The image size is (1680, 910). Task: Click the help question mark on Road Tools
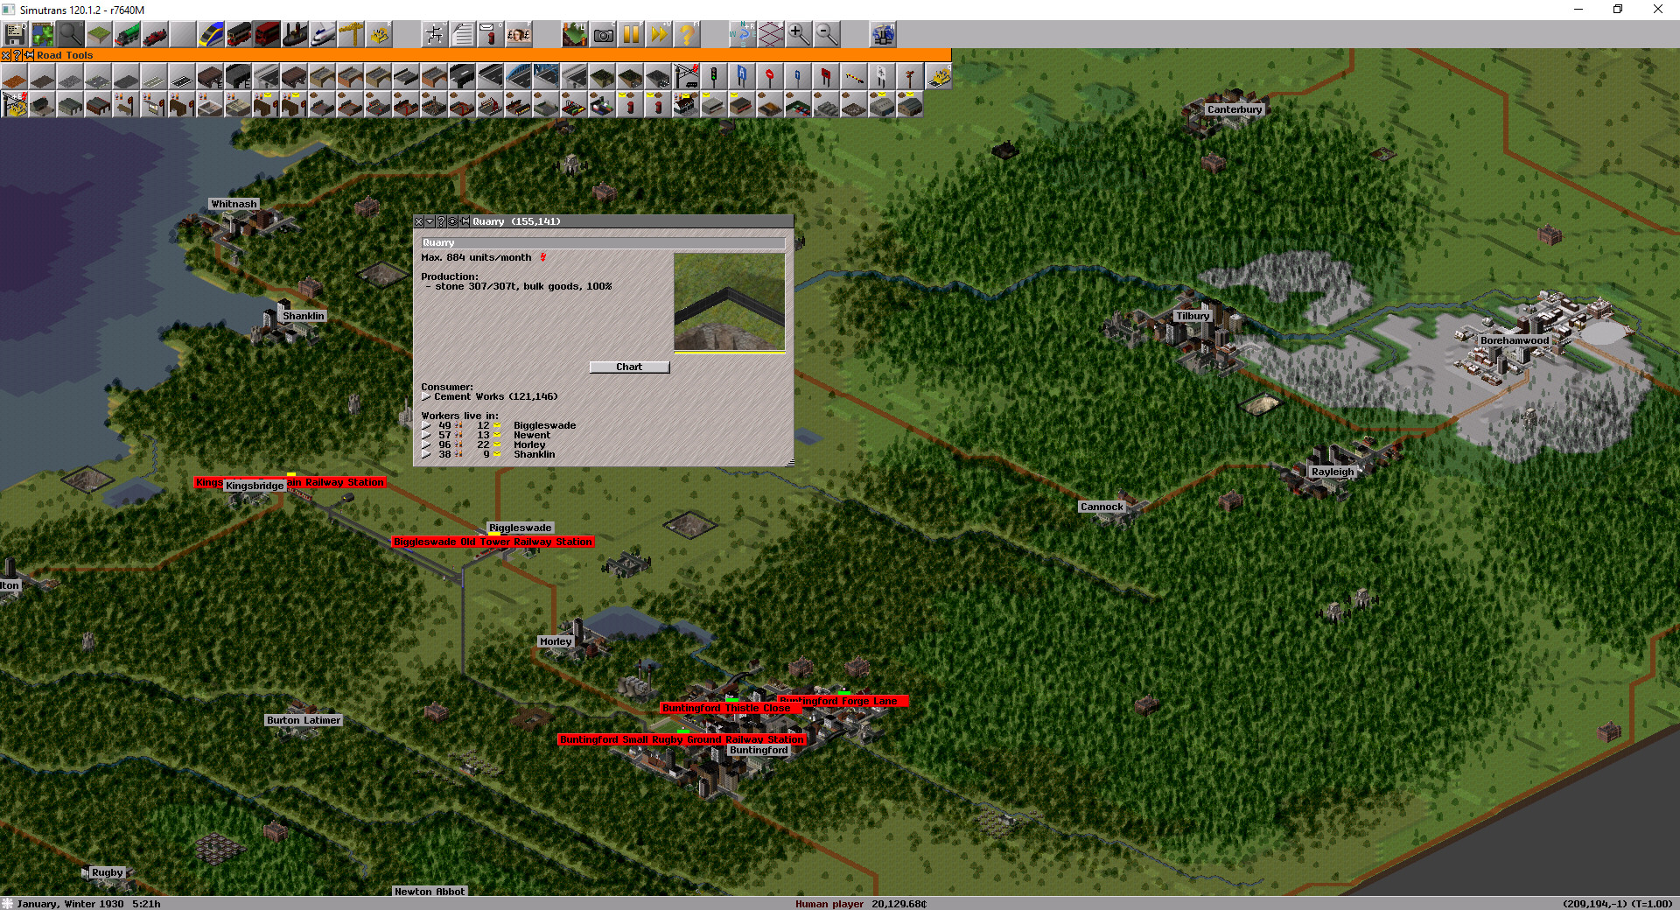[17, 55]
